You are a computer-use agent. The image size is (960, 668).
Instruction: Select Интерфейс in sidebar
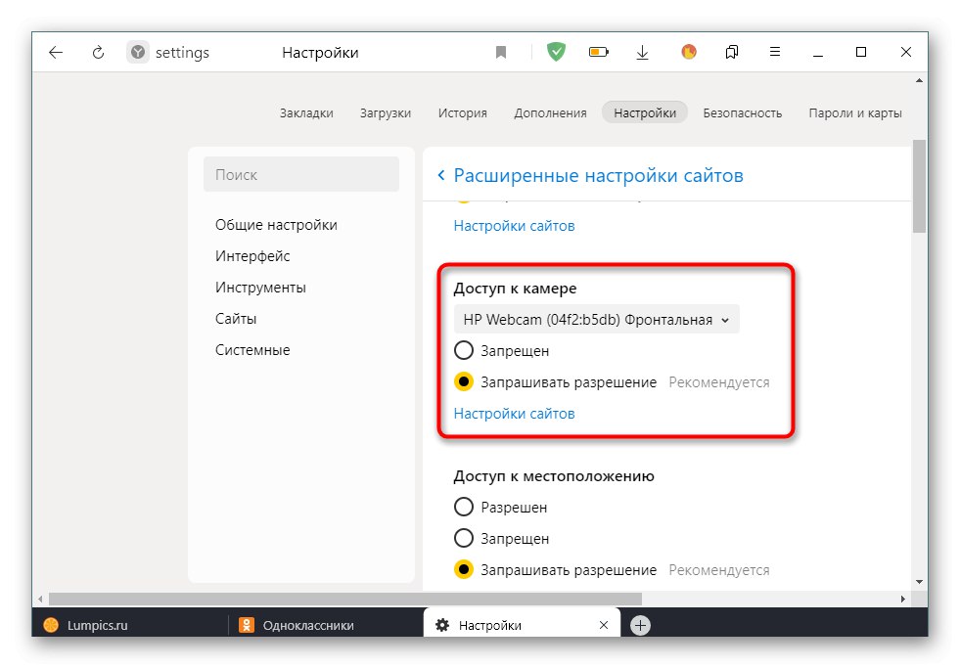[x=252, y=255]
